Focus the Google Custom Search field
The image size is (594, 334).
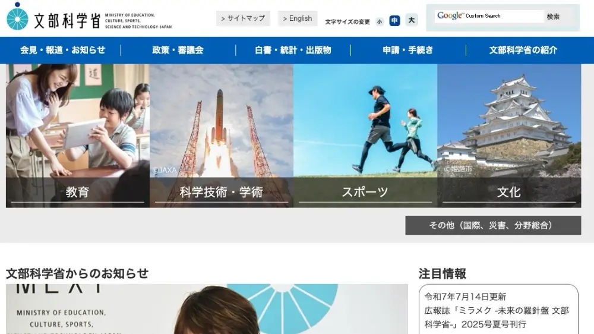(x=489, y=16)
